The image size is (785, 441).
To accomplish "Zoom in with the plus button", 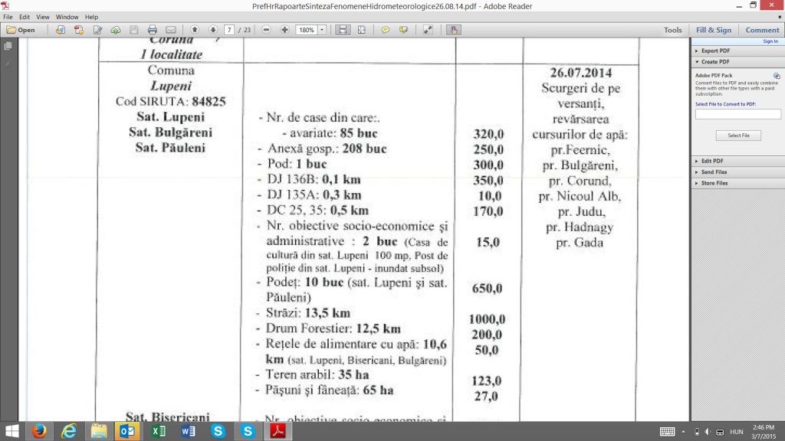I will pyautogui.click(x=284, y=30).
